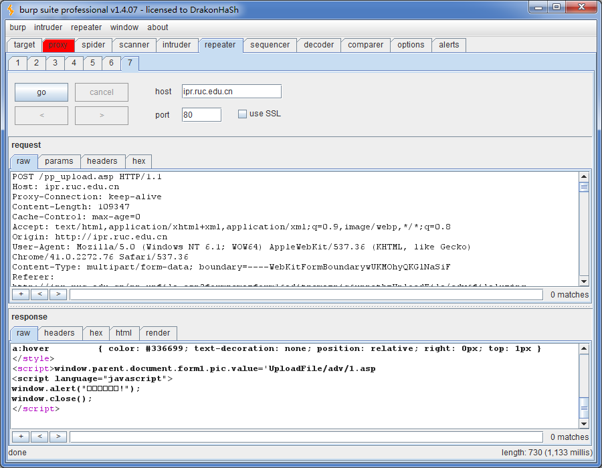Select repeater request tab 3
602x468 pixels.
(x=56, y=63)
